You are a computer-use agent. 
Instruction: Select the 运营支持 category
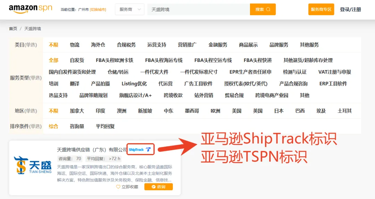pos(157,45)
